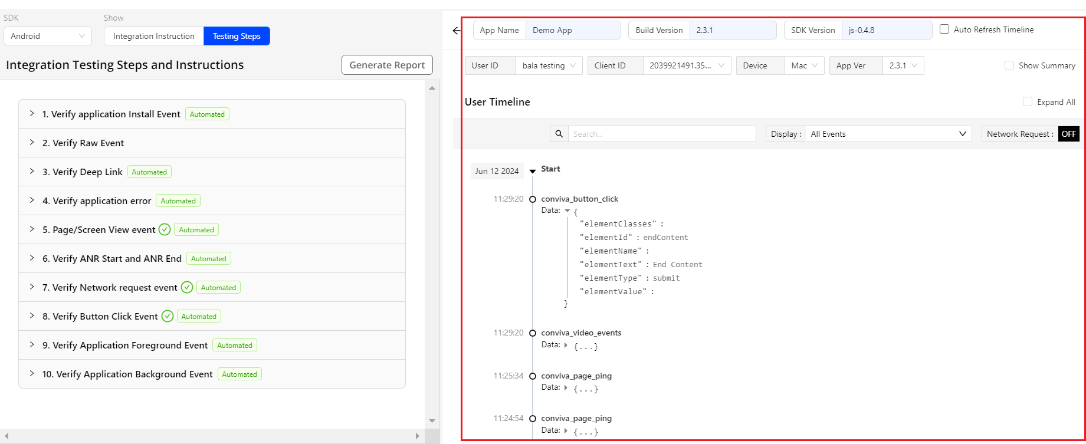Check the Expand All checkbox

tap(1028, 101)
